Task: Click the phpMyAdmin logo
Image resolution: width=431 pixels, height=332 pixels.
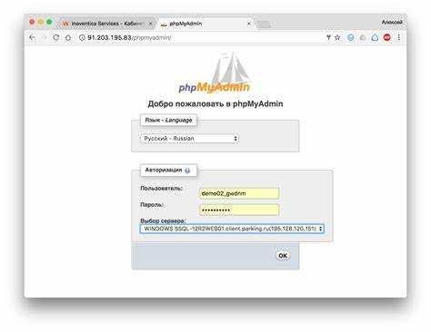Action: (215, 73)
